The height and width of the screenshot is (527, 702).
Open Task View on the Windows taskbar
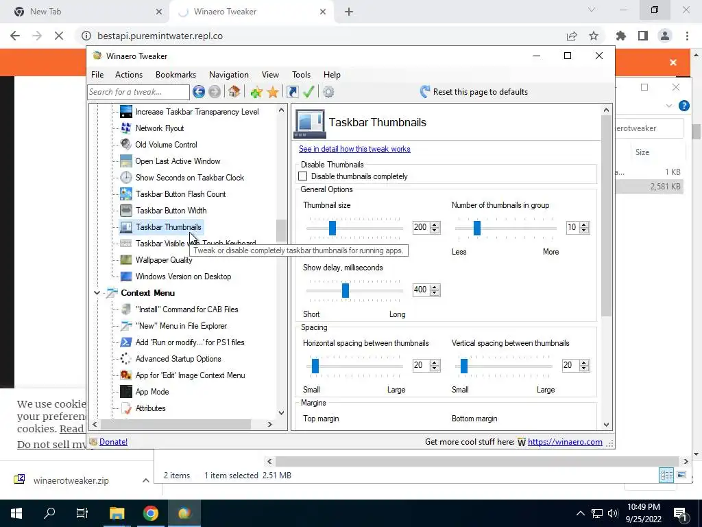[x=82, y=513]
